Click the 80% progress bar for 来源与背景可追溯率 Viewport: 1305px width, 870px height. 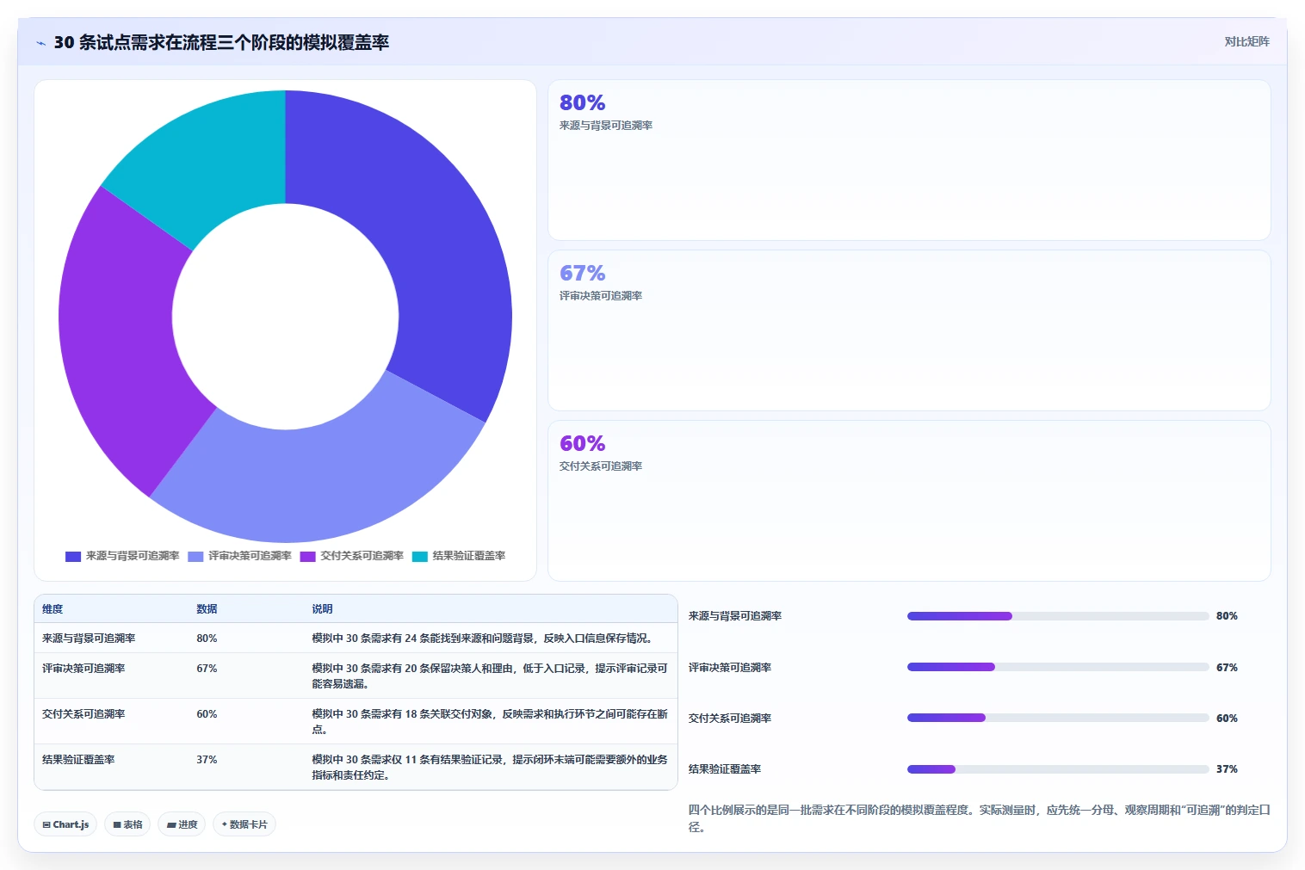pyautogui.click(x=1058, y=616)
